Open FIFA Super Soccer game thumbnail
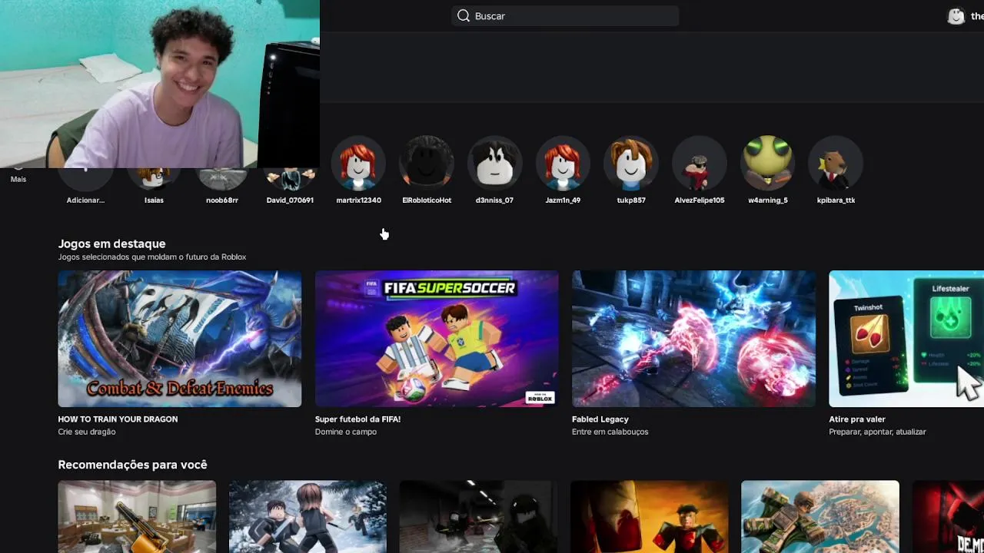Screen dimensions: 984x553 [437, 339]
